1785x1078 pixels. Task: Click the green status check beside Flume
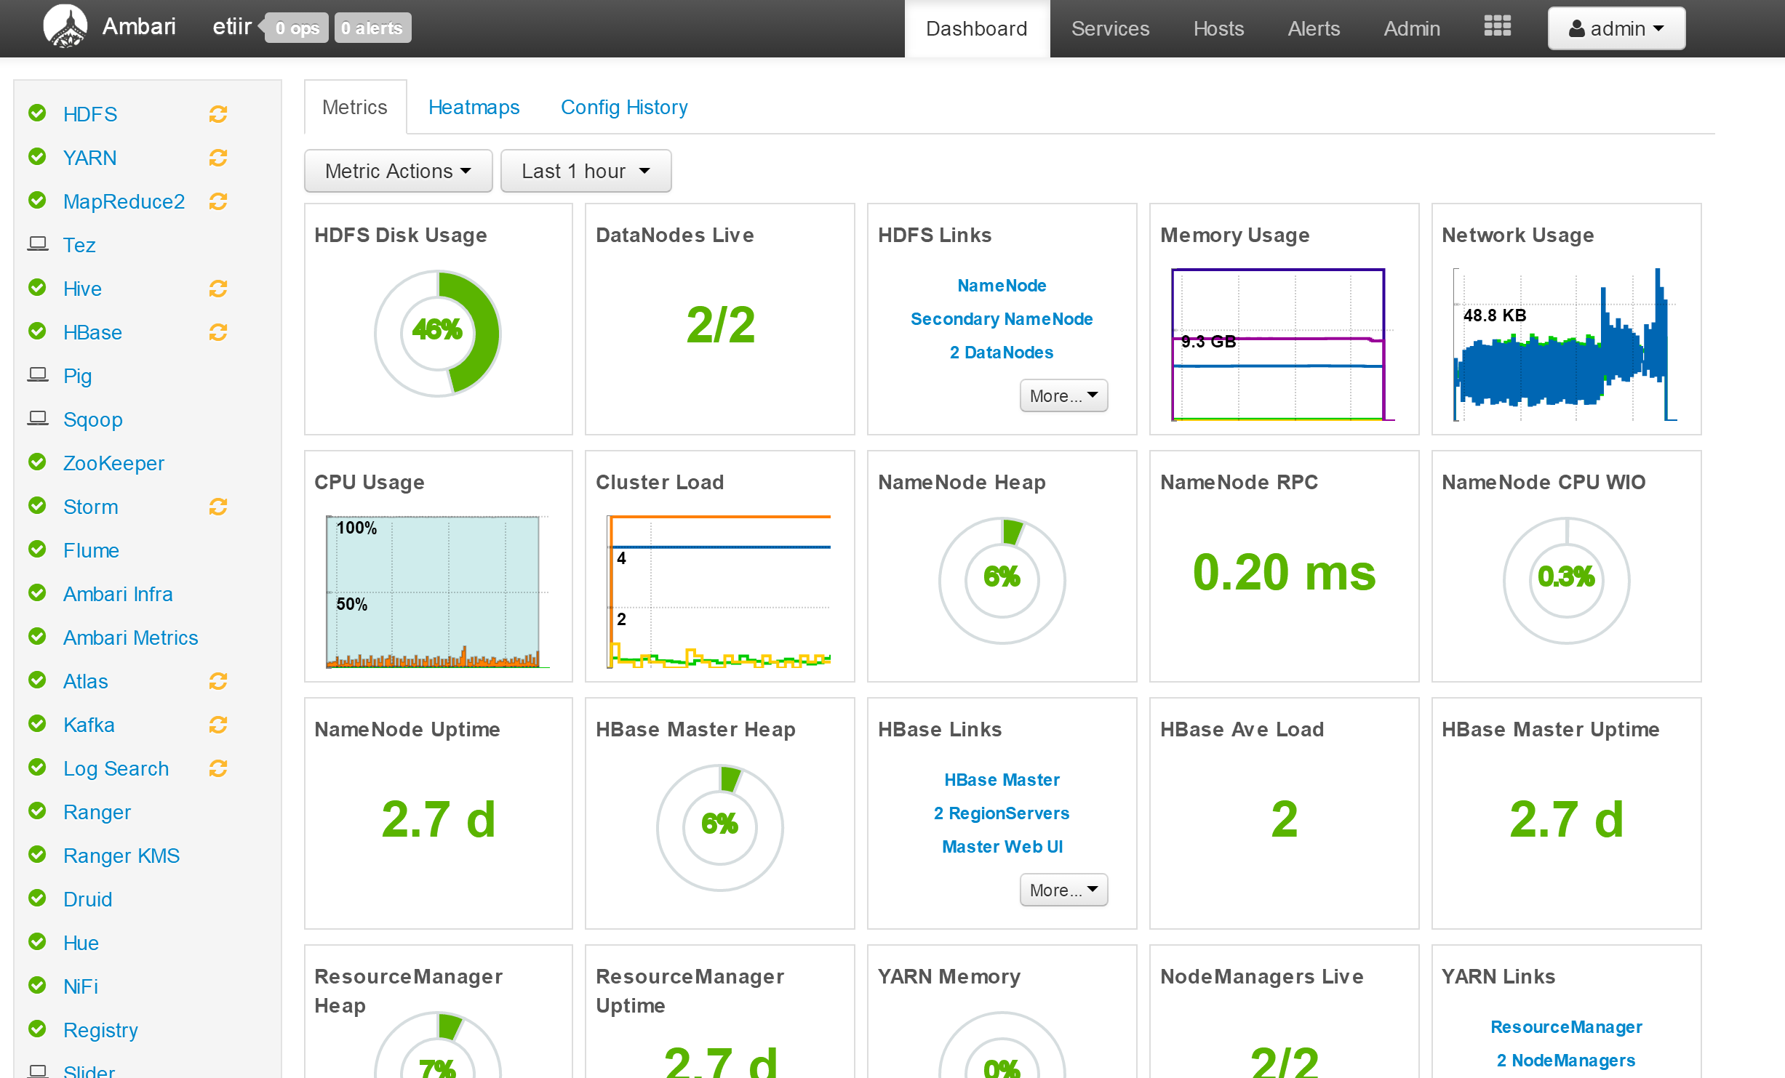pos(37,549)
